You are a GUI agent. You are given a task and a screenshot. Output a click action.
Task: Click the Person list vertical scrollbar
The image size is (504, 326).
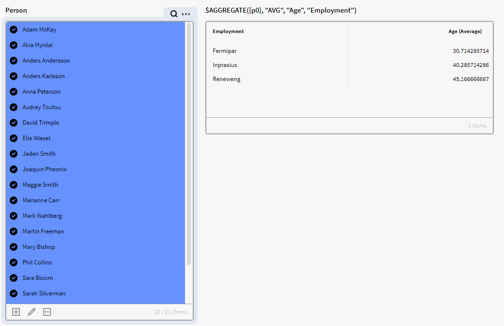click(189, 146)
